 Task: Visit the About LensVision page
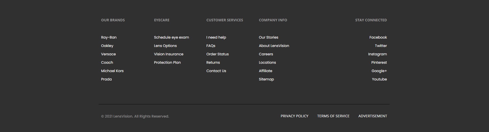274,46
